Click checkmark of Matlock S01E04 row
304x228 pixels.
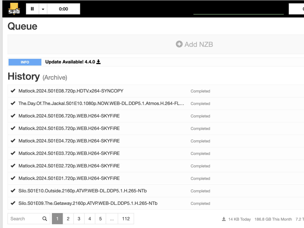[13, 141]
